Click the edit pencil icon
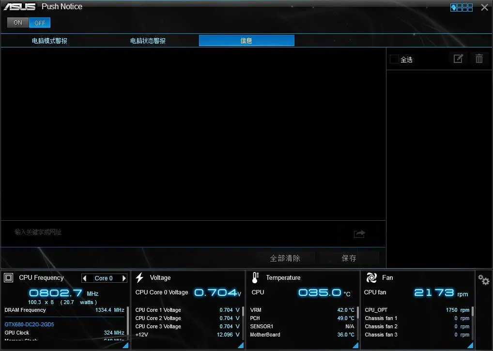Screen dimensions: 493x351 pyautogui.click(x=458, y=59)
